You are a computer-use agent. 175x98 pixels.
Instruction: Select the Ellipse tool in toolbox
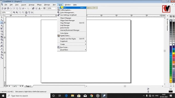[2, 34]
